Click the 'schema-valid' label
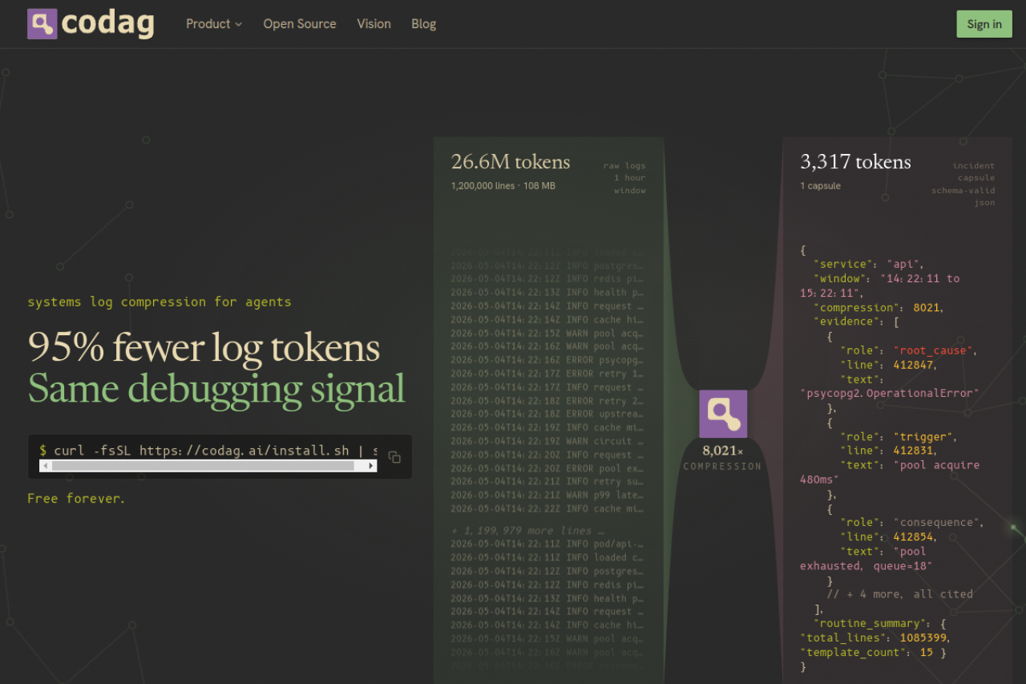This screenshot has height=684, width=1026. pos(963,191)
